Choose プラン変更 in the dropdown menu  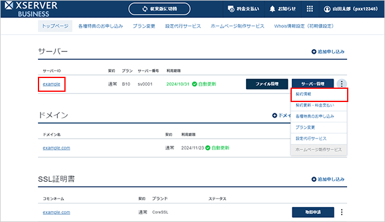click(319, 128)
